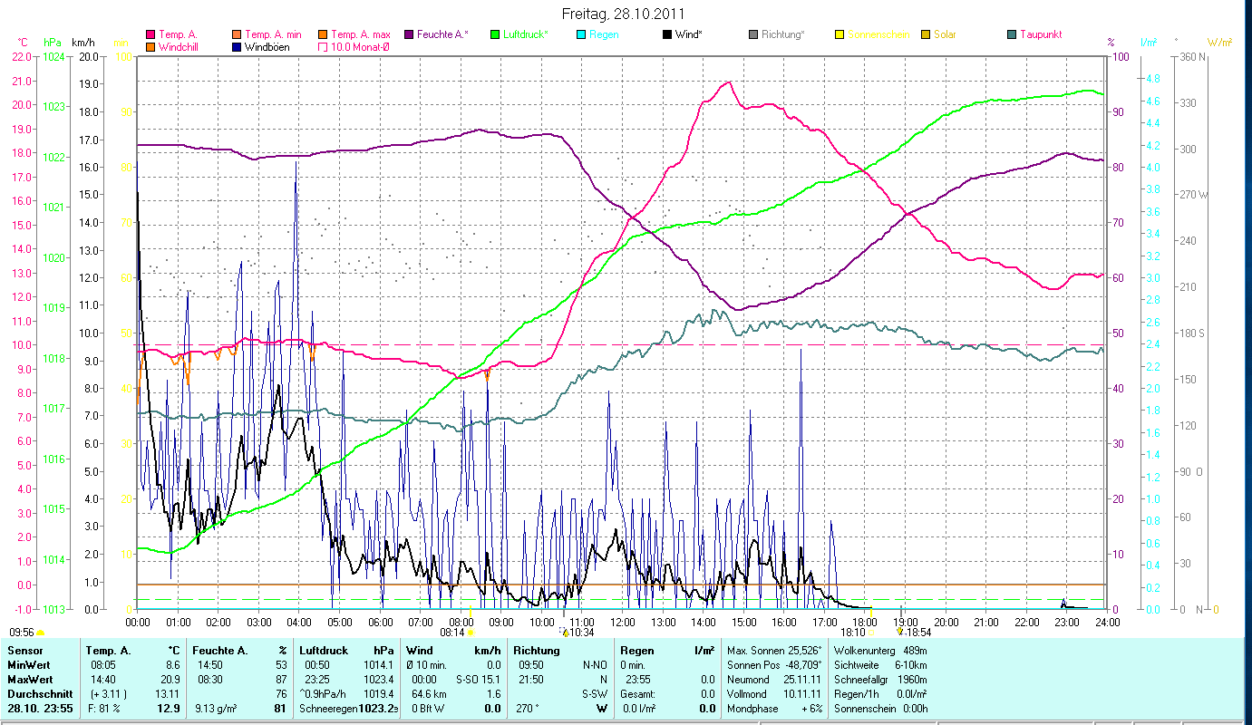This screenshot has height=725, width=1252.
Task: Select the Windböen legend label
Action: tap(267, 46)
